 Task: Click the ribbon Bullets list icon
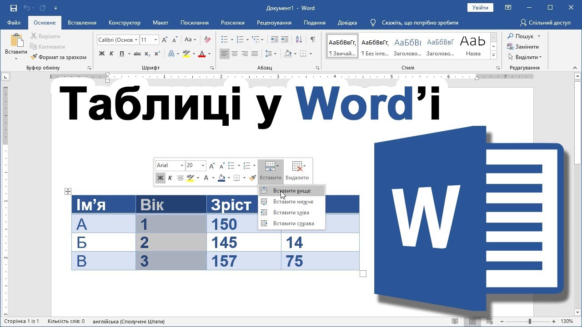click(224, 40)
